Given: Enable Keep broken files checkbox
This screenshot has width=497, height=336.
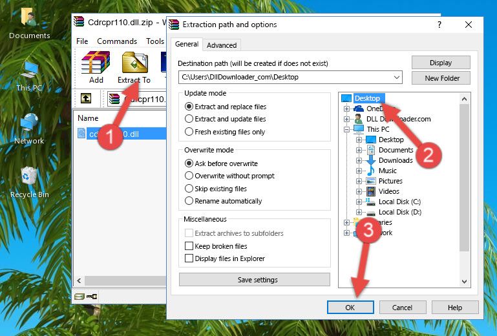Looking at the screenshot, I should point(189,246).
